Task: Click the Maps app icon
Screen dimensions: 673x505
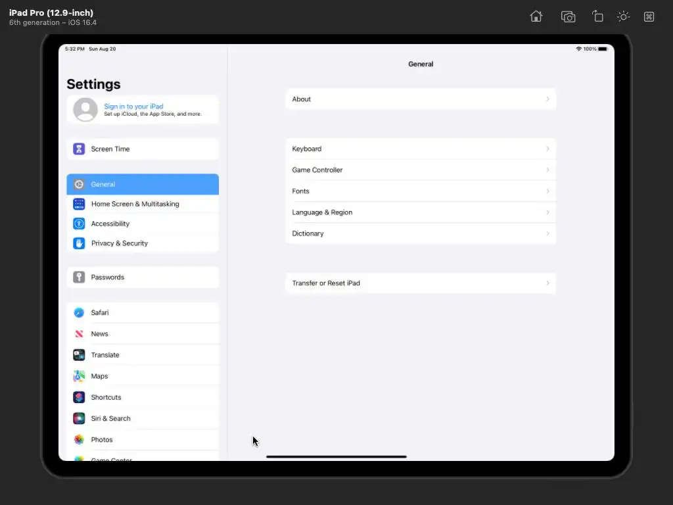Action: coord(79,376)
